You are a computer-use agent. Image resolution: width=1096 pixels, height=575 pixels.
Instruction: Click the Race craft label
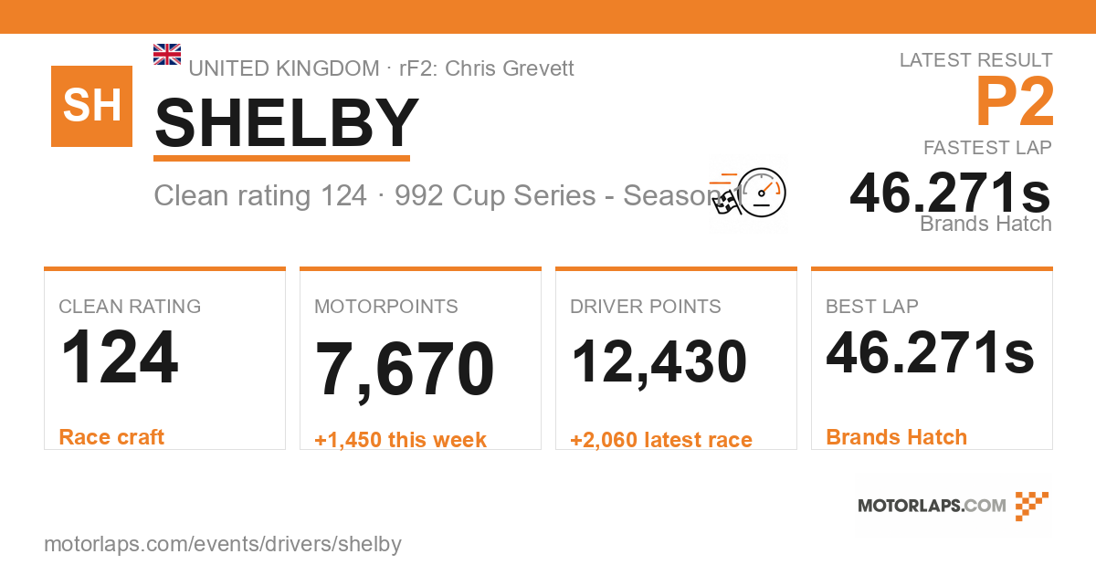(x=111, y=437)
